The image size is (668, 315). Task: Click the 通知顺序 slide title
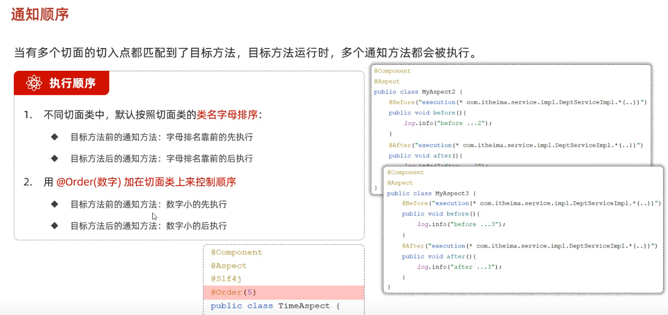click(x=40, y=14)
